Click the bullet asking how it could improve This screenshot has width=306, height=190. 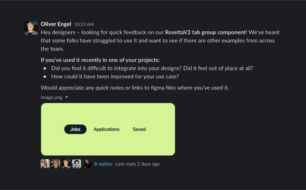[115, 76]
